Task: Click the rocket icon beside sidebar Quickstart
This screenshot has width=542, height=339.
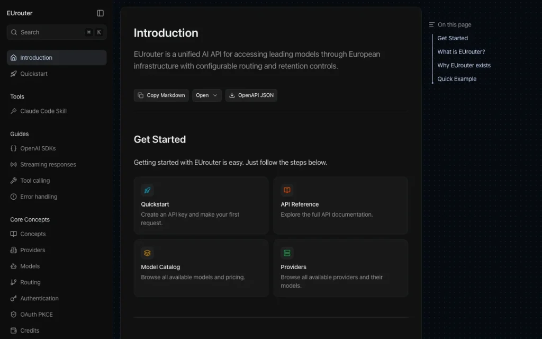Action: coord(13,74)
